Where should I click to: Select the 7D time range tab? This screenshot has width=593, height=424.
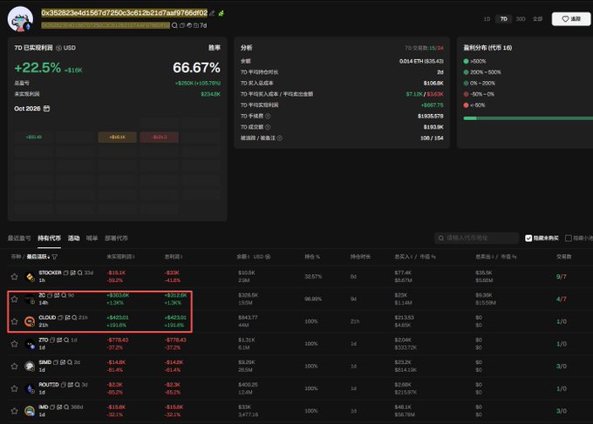504,19
